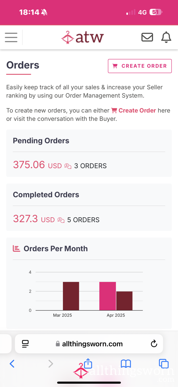
Task: Open the hamburger navigation menu
Action: (x=11, y=38)
